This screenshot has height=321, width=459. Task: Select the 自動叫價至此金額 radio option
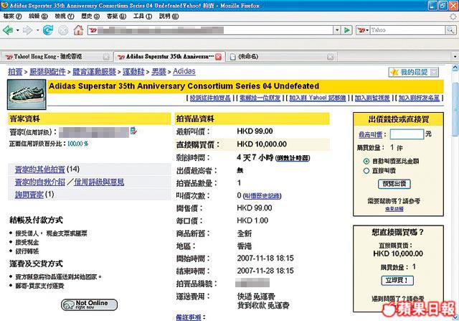(x=366, y=162)
